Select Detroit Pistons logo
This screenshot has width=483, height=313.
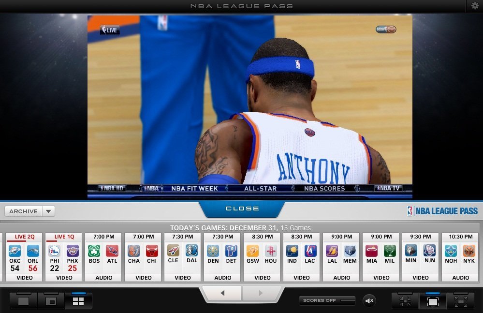[x=231, y=251]
